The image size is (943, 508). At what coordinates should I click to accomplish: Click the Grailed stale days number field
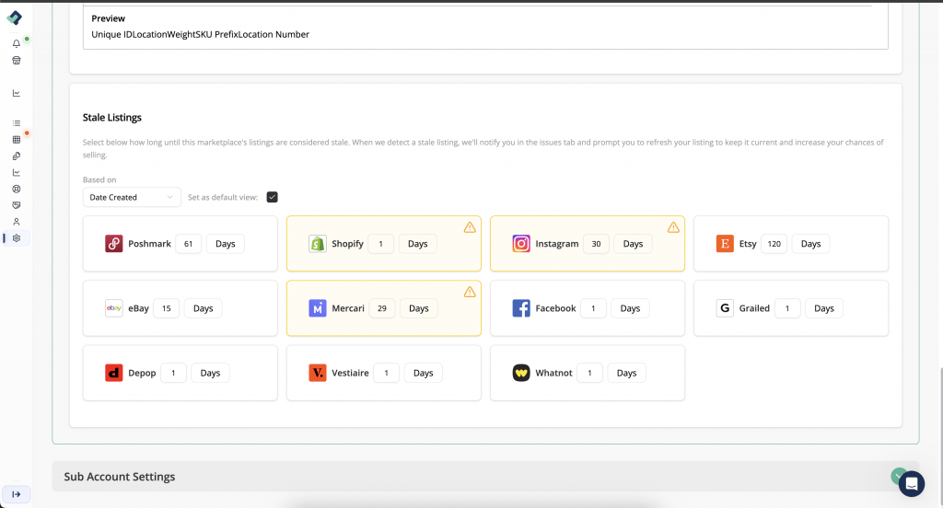(x=786, y=307)
